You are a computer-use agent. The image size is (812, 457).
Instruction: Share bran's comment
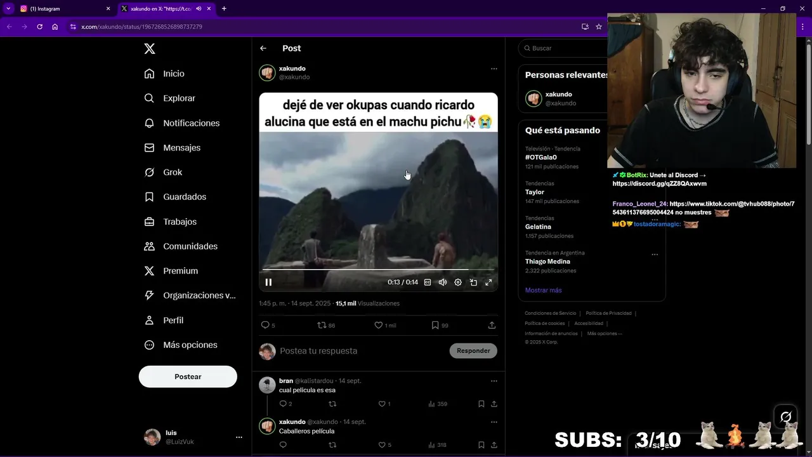click(x=494, y=404)
